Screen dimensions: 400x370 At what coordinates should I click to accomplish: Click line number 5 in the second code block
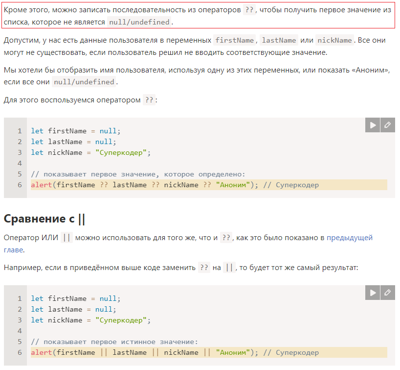point(20,342)
